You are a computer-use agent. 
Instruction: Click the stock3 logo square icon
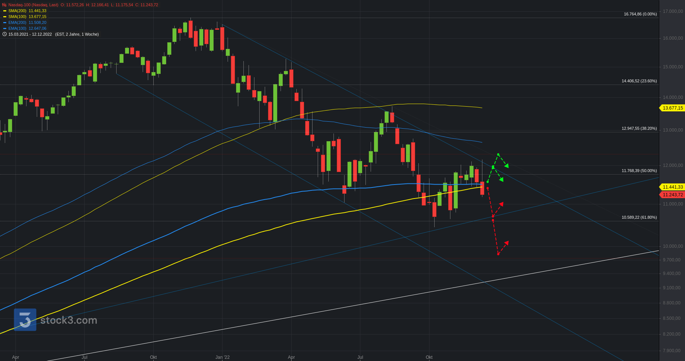coord(25,319)
